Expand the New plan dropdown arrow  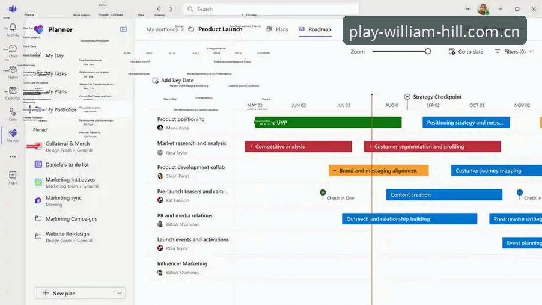pyautogui.click(x=119, y=293)
